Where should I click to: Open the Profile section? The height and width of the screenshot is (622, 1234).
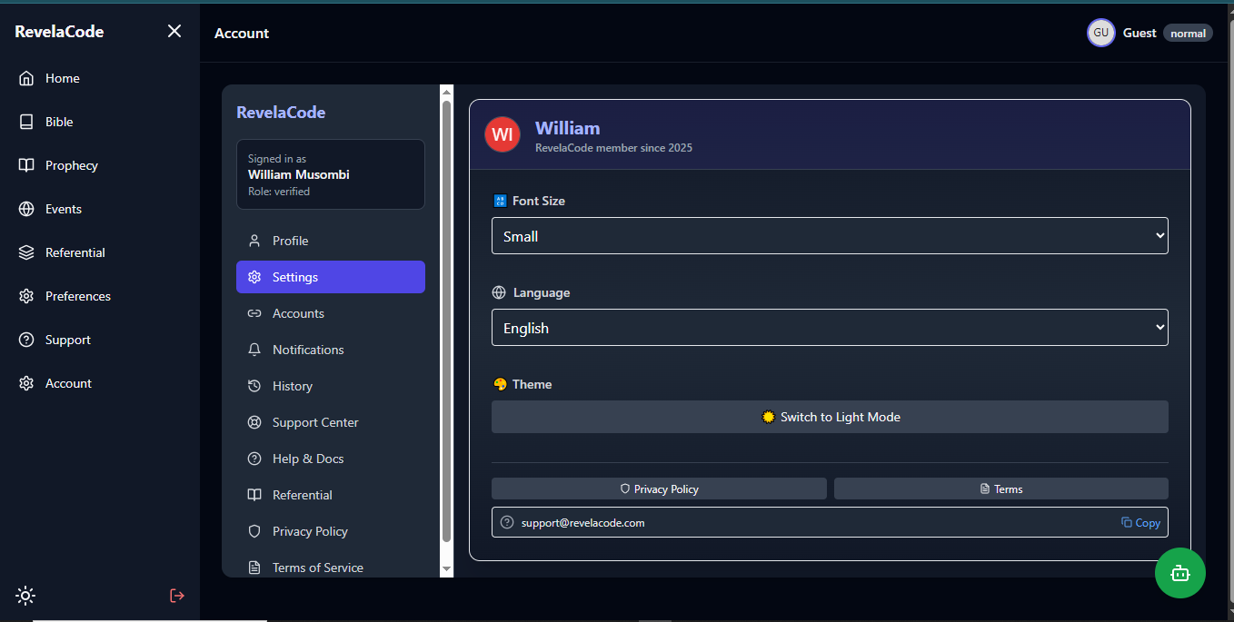290,240
